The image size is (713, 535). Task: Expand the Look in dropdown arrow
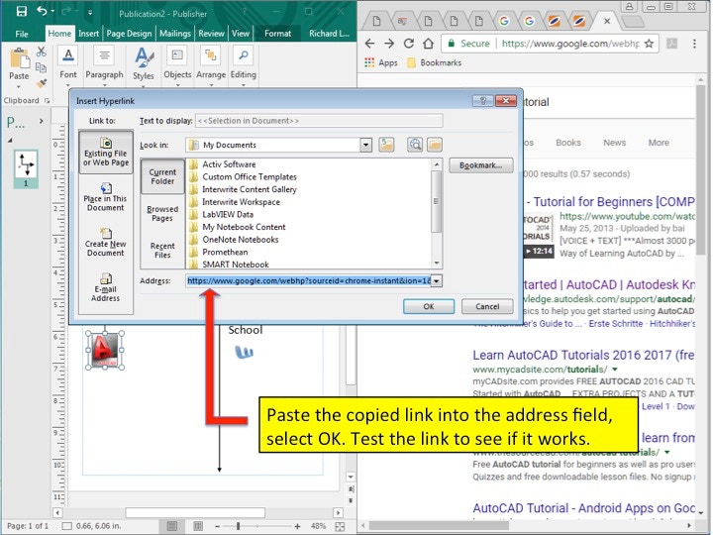(366, 145)
